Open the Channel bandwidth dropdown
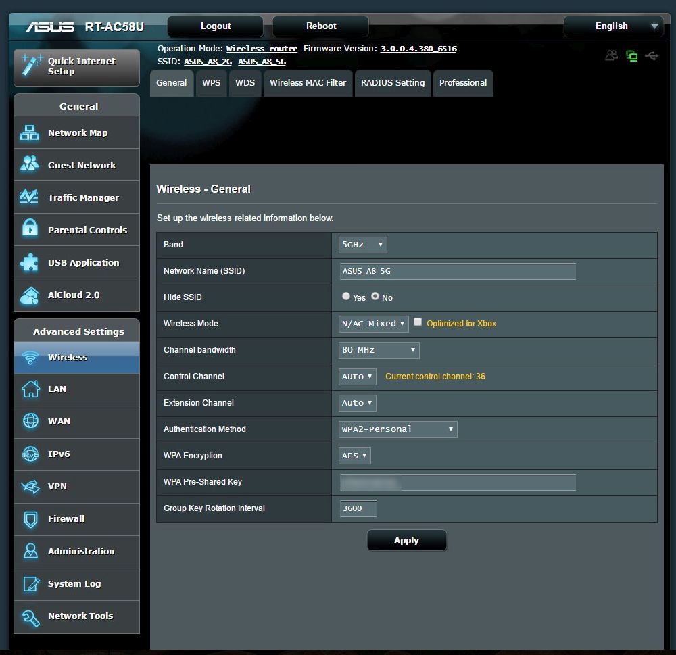 (x=379, y=349)
